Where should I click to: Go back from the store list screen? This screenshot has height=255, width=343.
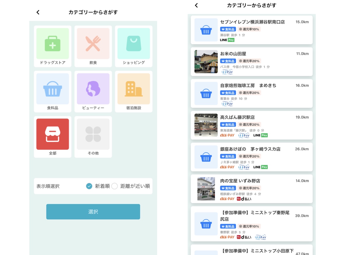pyautogui.click(x=196, y=5)
